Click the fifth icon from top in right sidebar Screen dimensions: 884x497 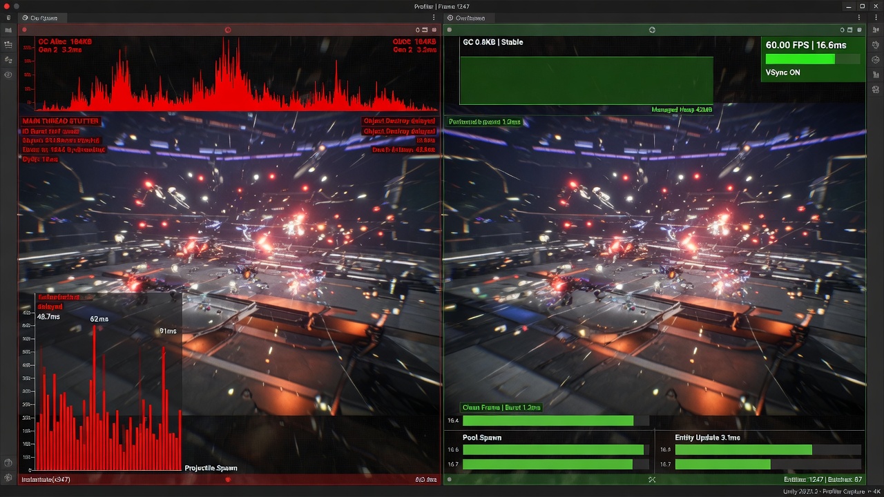pos(876,89)
